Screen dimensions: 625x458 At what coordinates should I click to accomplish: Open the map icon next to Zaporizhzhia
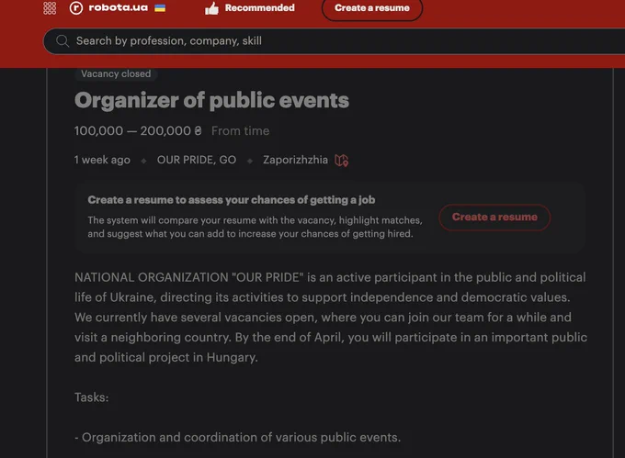pos(341,161)
